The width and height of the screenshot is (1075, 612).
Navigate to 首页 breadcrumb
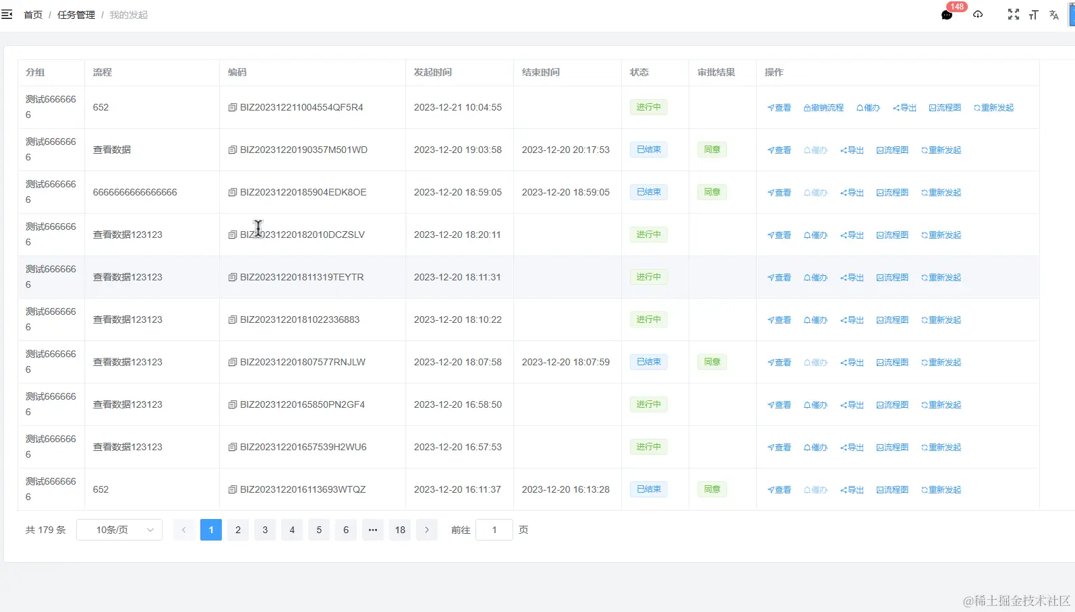point(33,15)
